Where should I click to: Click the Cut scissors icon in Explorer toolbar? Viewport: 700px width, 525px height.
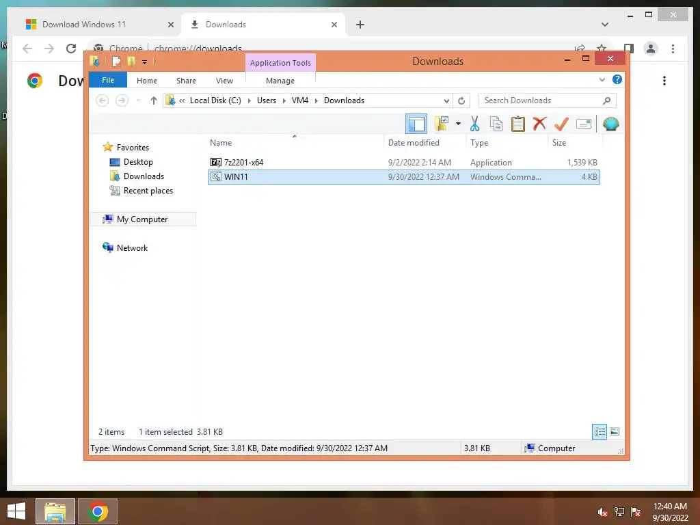[474, 124]
